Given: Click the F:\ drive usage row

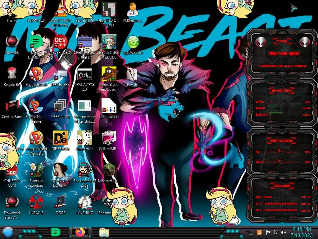Looking at the screenshot, I should pos(283,204).
